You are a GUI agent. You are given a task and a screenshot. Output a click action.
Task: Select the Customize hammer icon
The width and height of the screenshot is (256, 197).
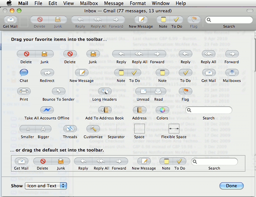click(x=93, y=129)
